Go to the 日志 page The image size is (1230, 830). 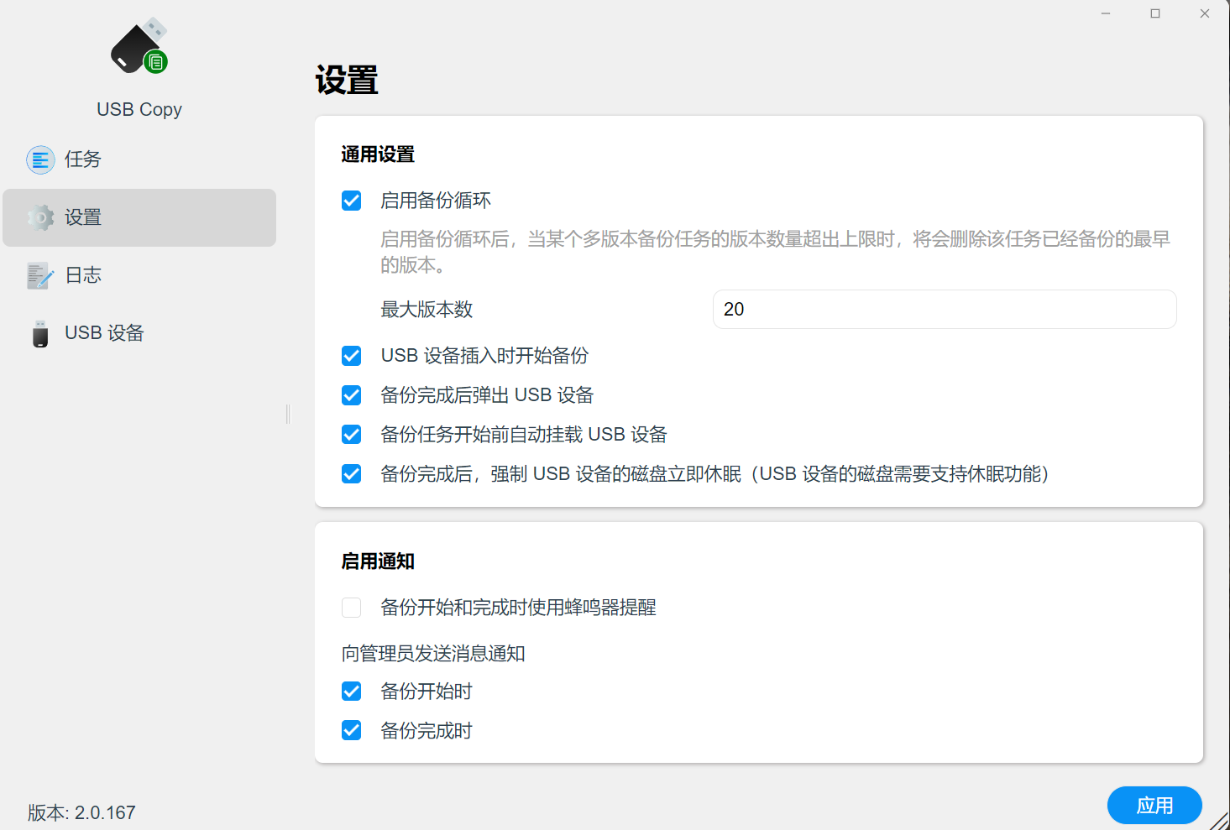click(139, 275)
